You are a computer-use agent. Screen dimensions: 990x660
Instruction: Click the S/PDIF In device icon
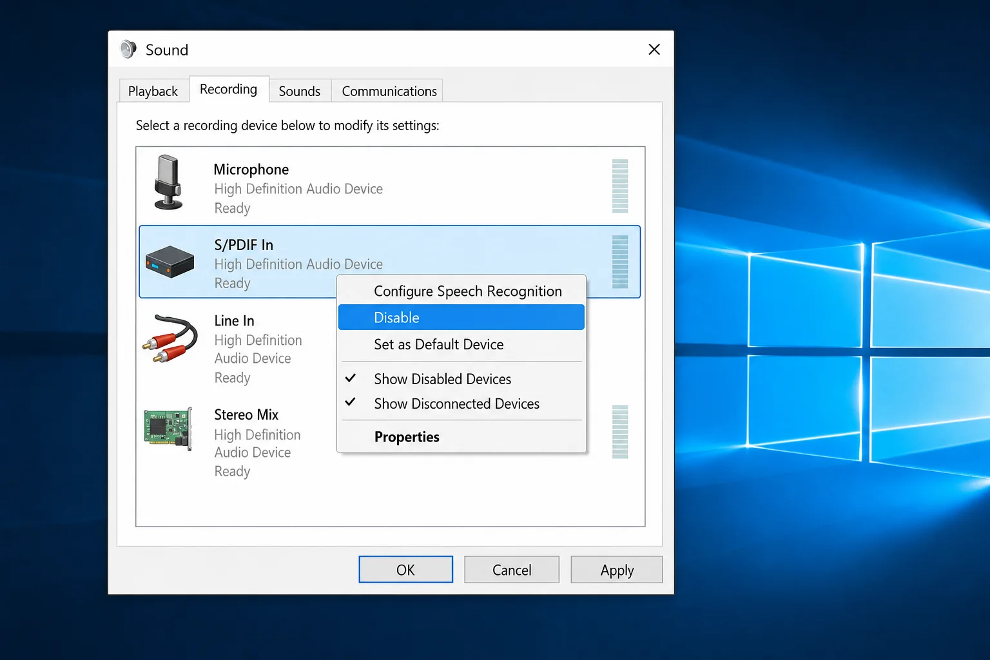pyautogui.click(x=170, y=262)
